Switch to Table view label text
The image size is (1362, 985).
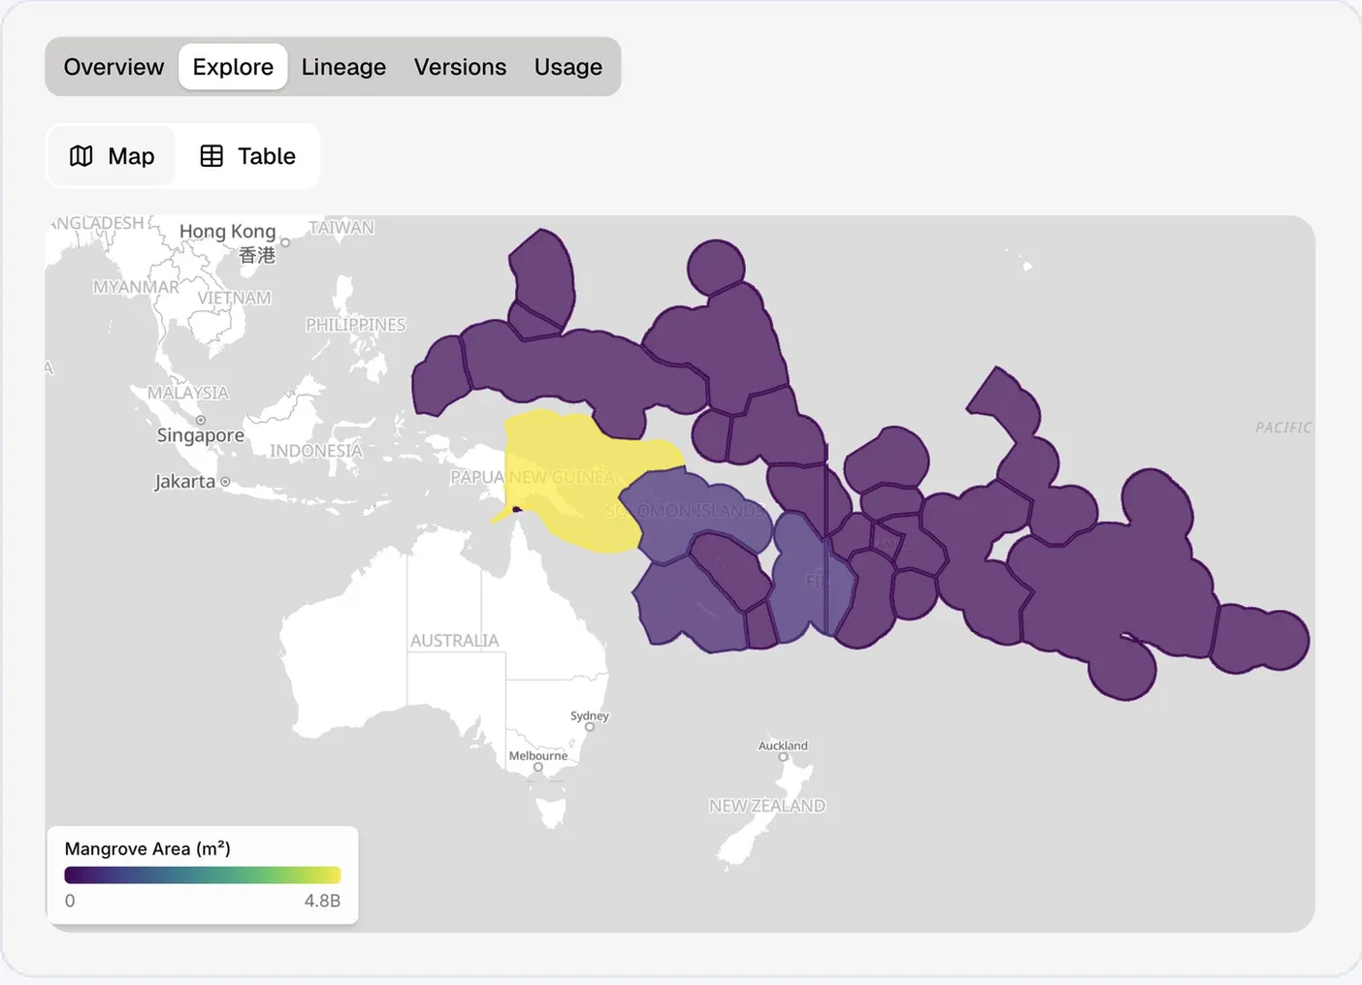267,156
